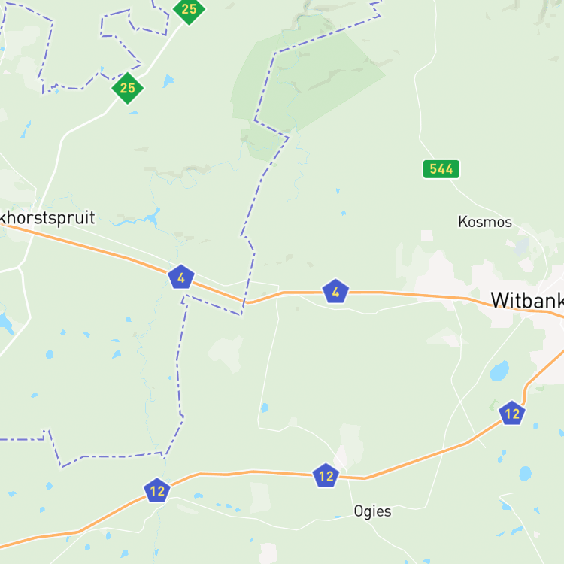Select the lower green 25 diamond shield
The width and height of the screenshot is (564, 564).
pyautogui.click(x=127, y=88)
